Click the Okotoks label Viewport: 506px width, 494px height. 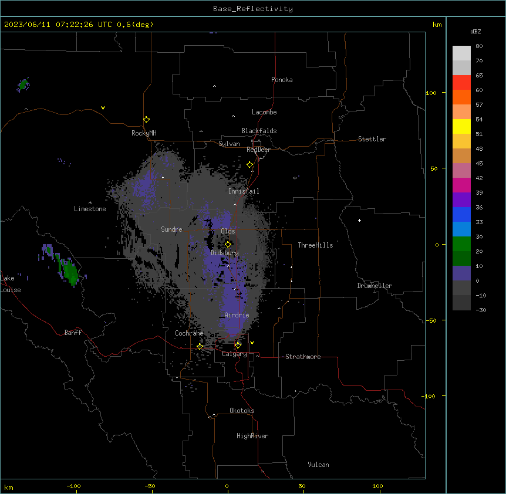[242, 411]
